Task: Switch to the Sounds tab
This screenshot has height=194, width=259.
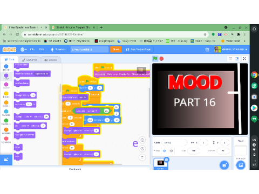Action: click(51, 60)
